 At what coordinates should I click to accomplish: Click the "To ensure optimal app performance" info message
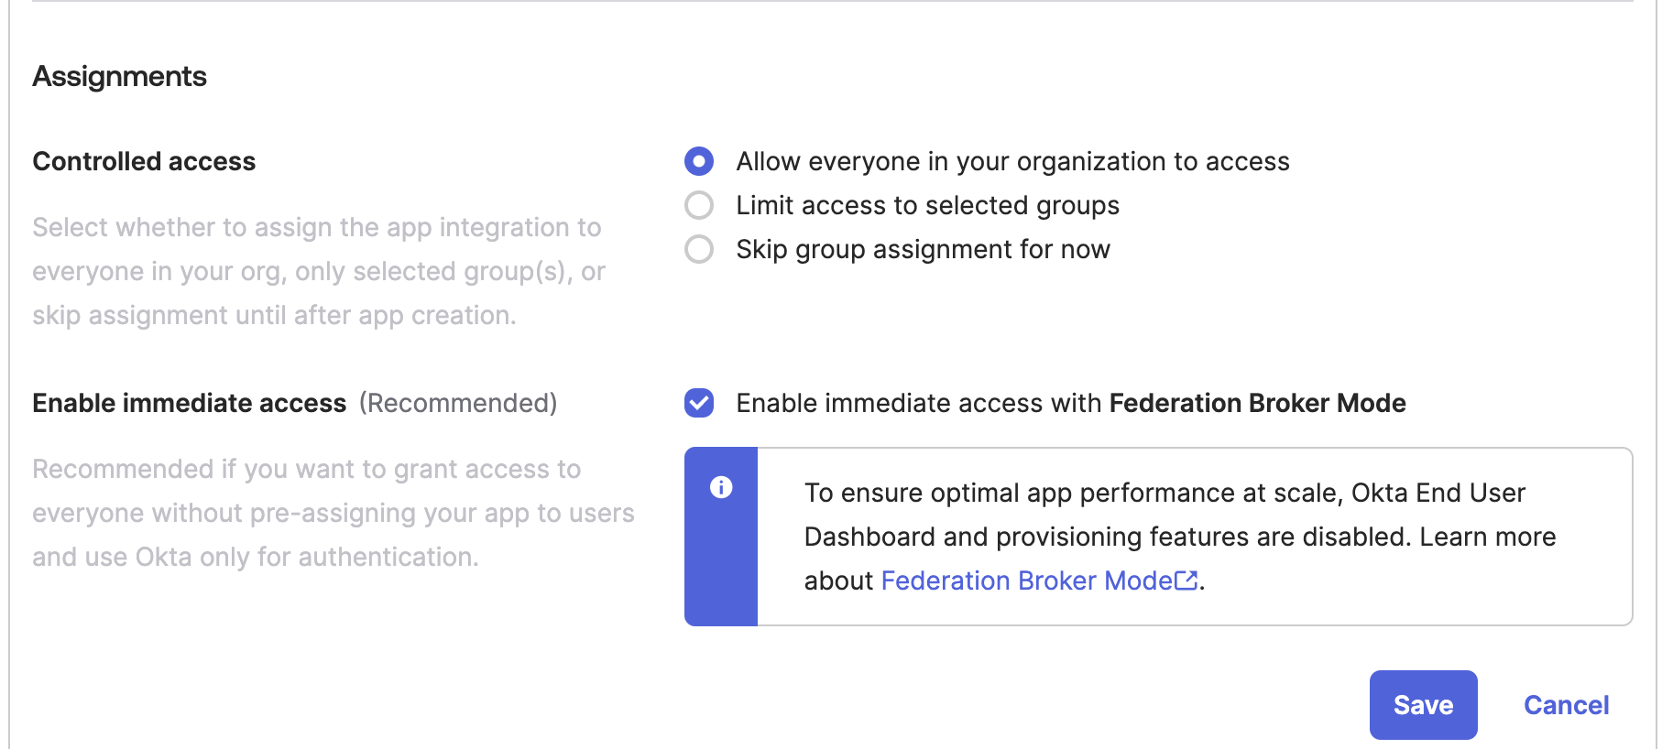[x=1179, y=537]
